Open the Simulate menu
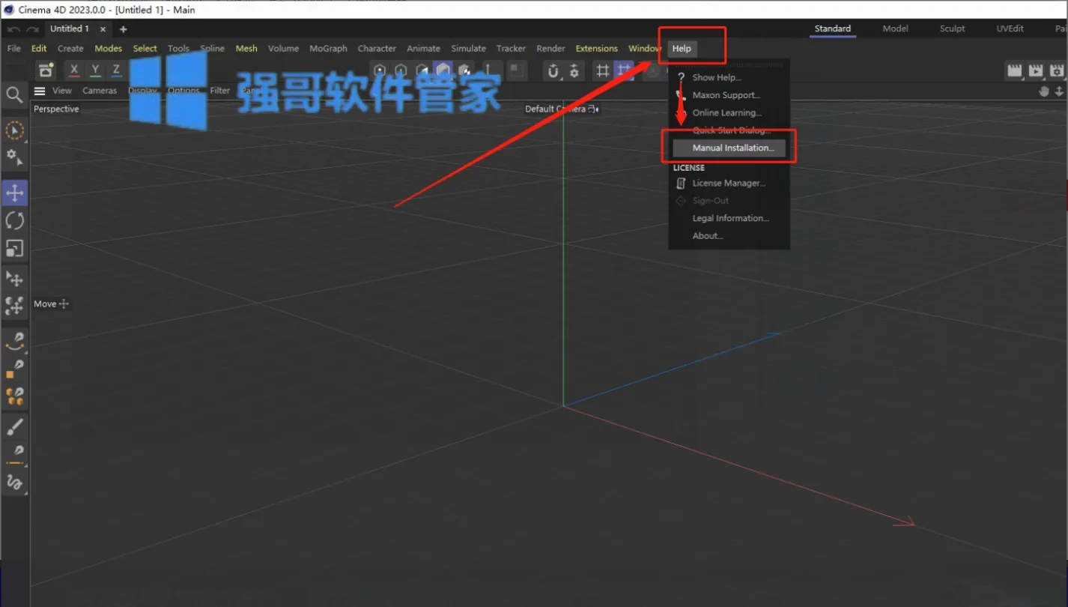The width and height of the screenshot is (1068, 607). 468,49
